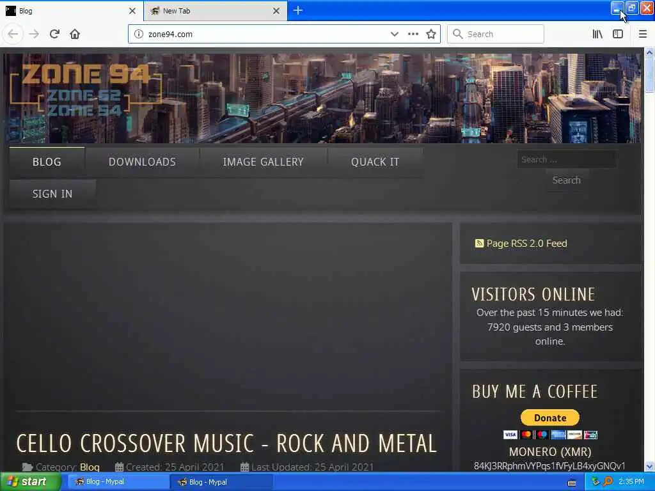Show site information icon in address bar

point(139,34)
